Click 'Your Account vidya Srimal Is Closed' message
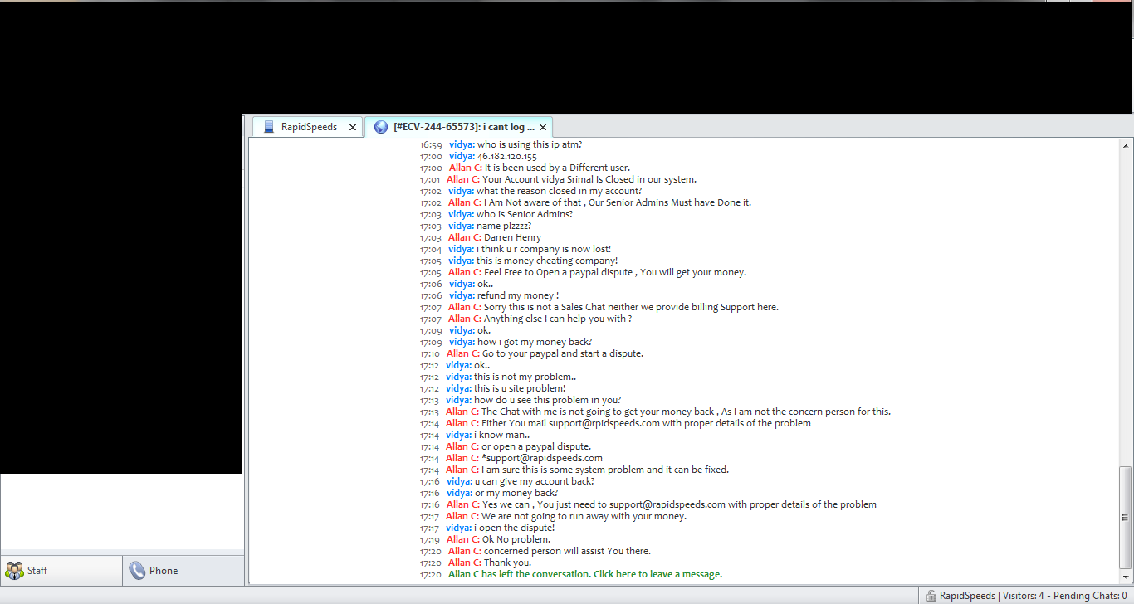Screen dimensions: 1134x604 click(x=589, y=179)
